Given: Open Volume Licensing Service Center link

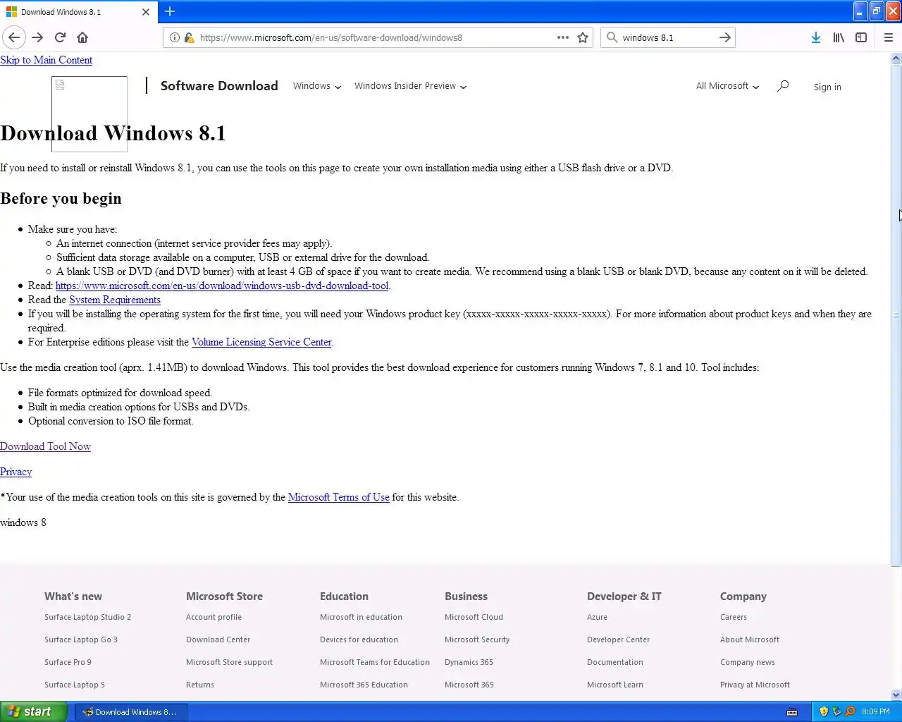Looking at the screenshot, I should pos(261,342).
